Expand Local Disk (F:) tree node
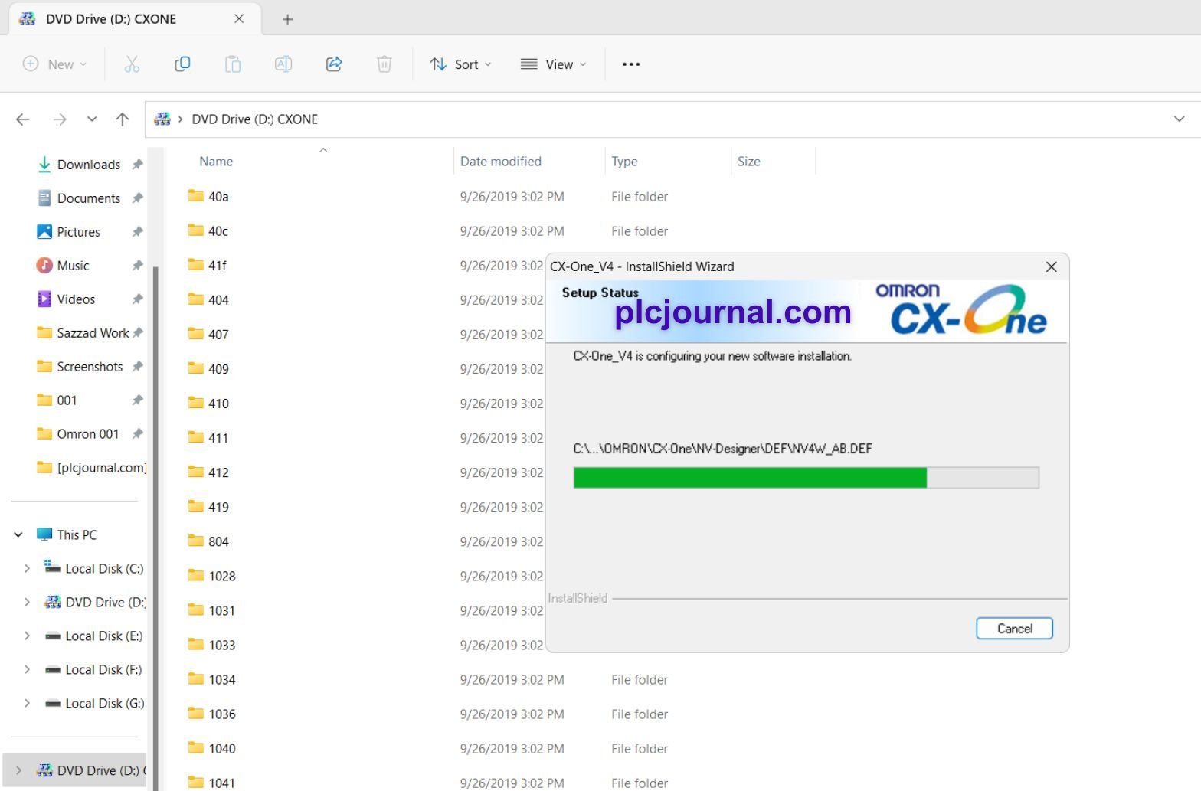The width and height of the screenshot is (1201, 791). pos(27,669)
